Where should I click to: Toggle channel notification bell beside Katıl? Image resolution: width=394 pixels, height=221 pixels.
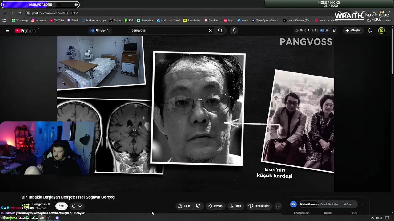click(74, 206)
